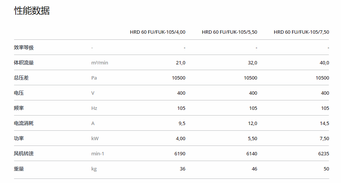Click the 46 kg weight value
Image resolution: width=341 pixels, height=183 pixels.
tap(254, 169)
